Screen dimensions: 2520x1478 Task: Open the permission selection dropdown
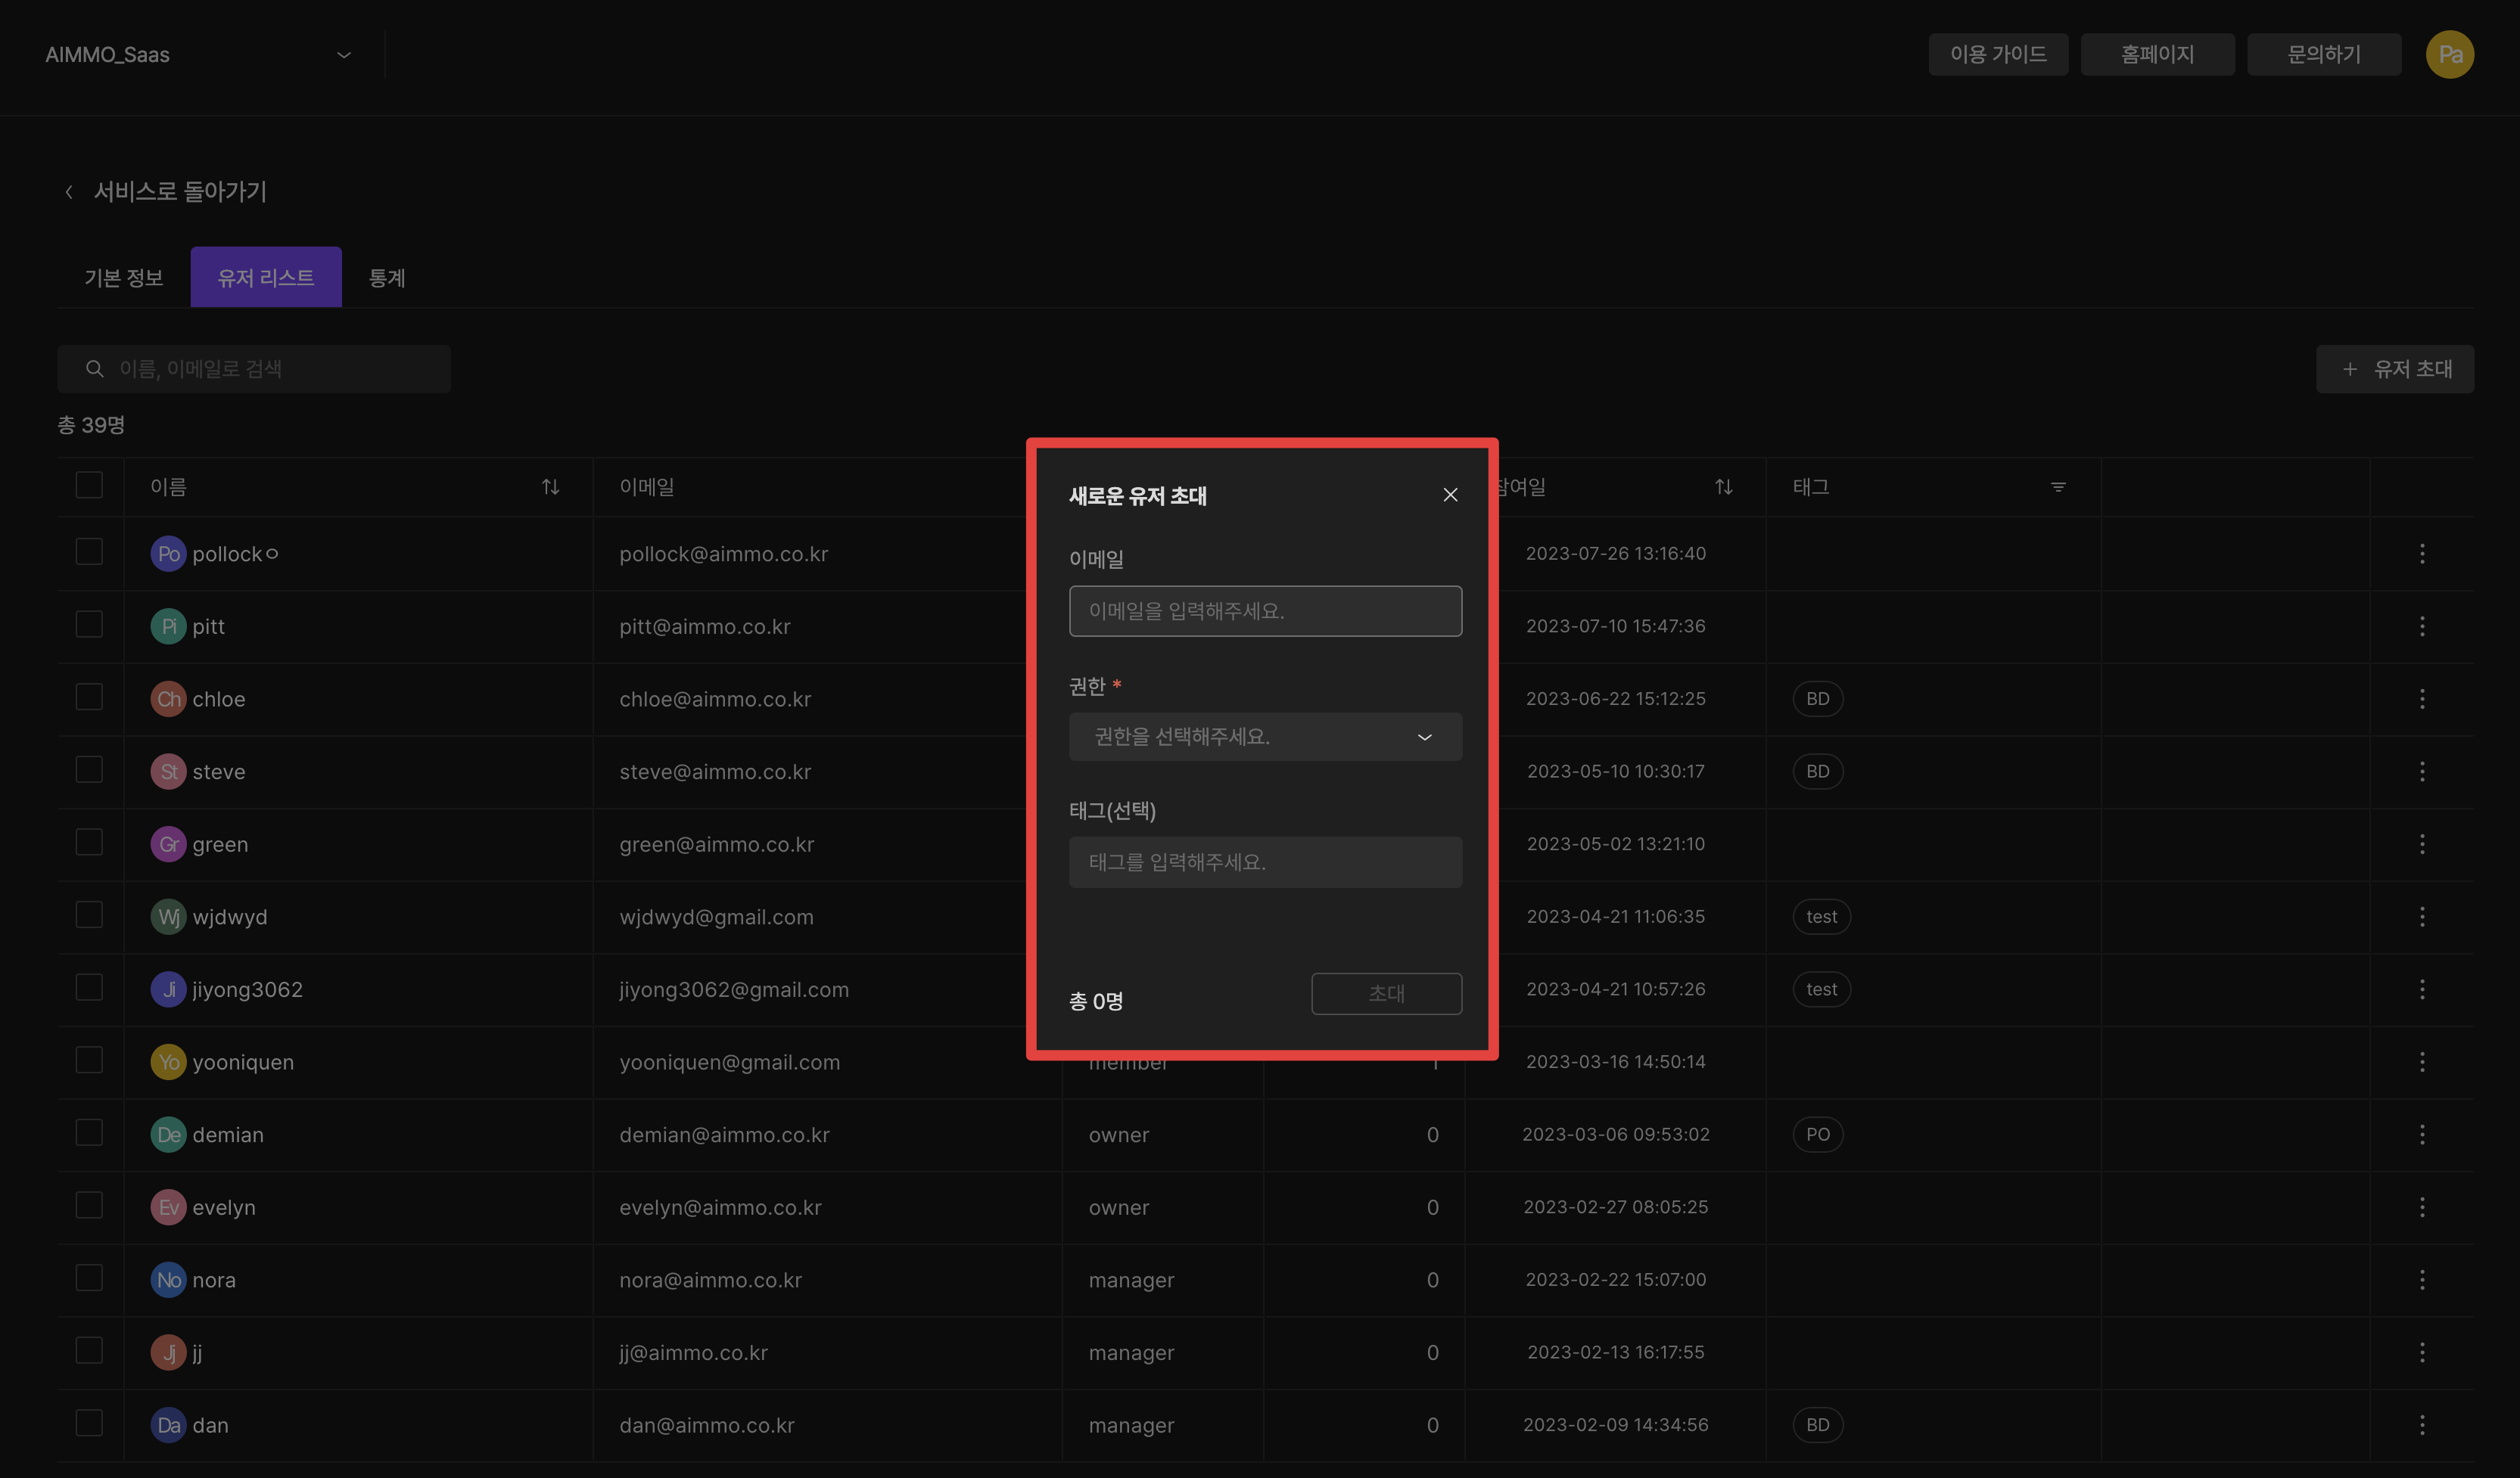(1265, 737)
